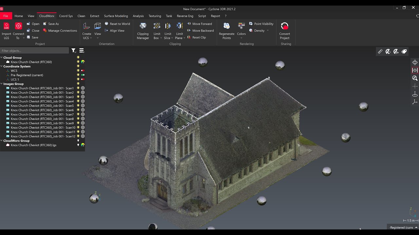Toggle bulb visibility for CloudWorx Group
This screenshot has width=419, height=235.
pyautogui.click(x=78, y=141)
